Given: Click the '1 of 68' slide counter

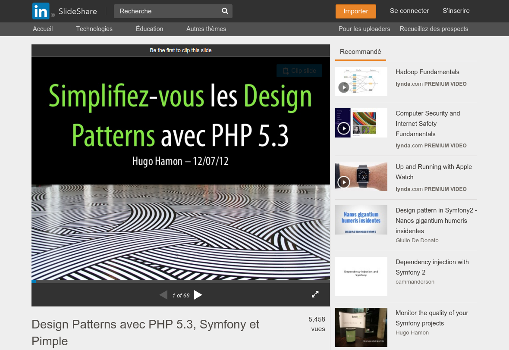Looking at the screenshot, I should [181, 296].
